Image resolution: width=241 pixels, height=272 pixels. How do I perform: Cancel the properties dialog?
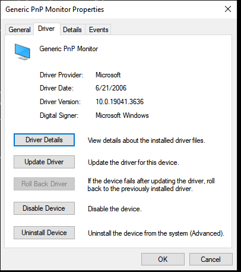click(x=211, y=259)
